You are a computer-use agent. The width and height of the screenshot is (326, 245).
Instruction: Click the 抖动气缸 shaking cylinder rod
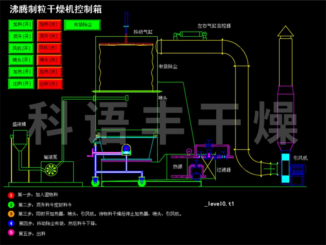pos(126,27)
